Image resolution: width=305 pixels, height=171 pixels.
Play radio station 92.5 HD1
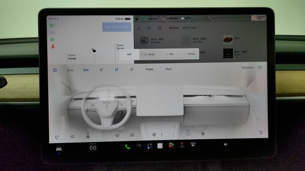[x=152, y=40]
